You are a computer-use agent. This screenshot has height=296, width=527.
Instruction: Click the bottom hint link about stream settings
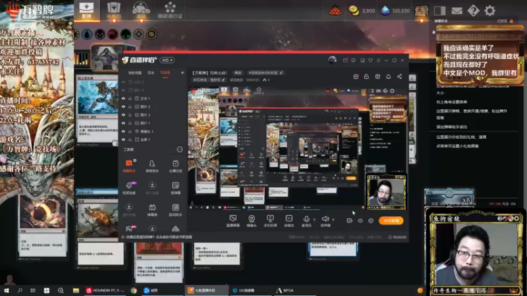159,237
